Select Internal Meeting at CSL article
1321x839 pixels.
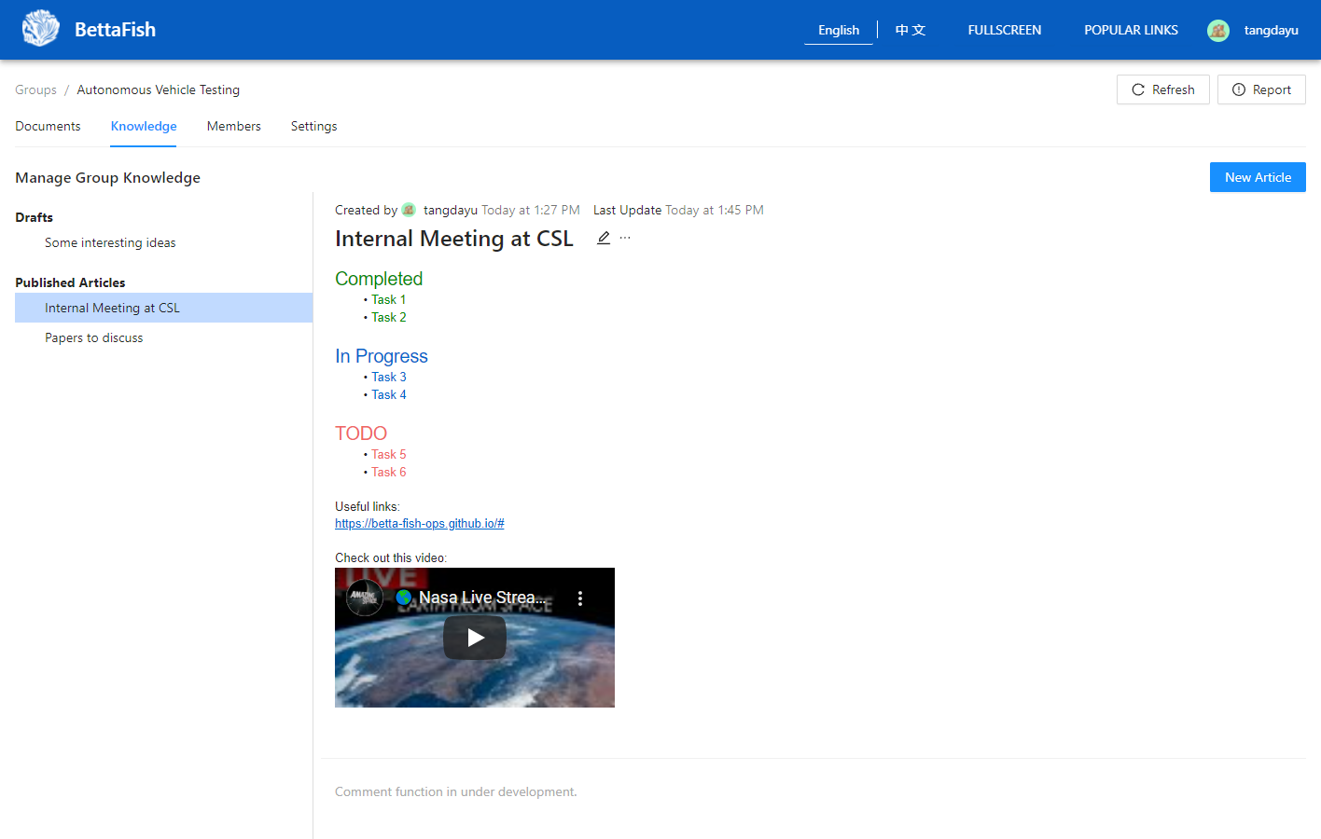pos(163,308)
